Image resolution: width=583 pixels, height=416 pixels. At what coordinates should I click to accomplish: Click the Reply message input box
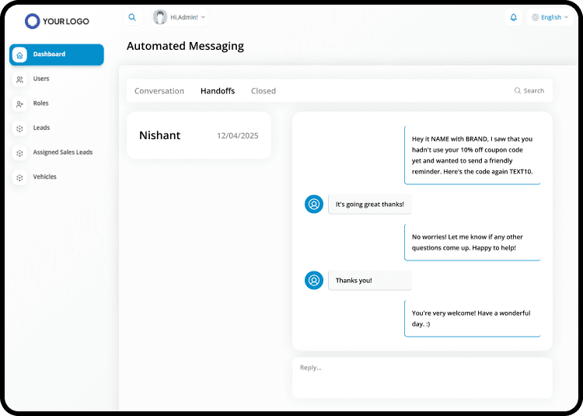click(422, 377)
